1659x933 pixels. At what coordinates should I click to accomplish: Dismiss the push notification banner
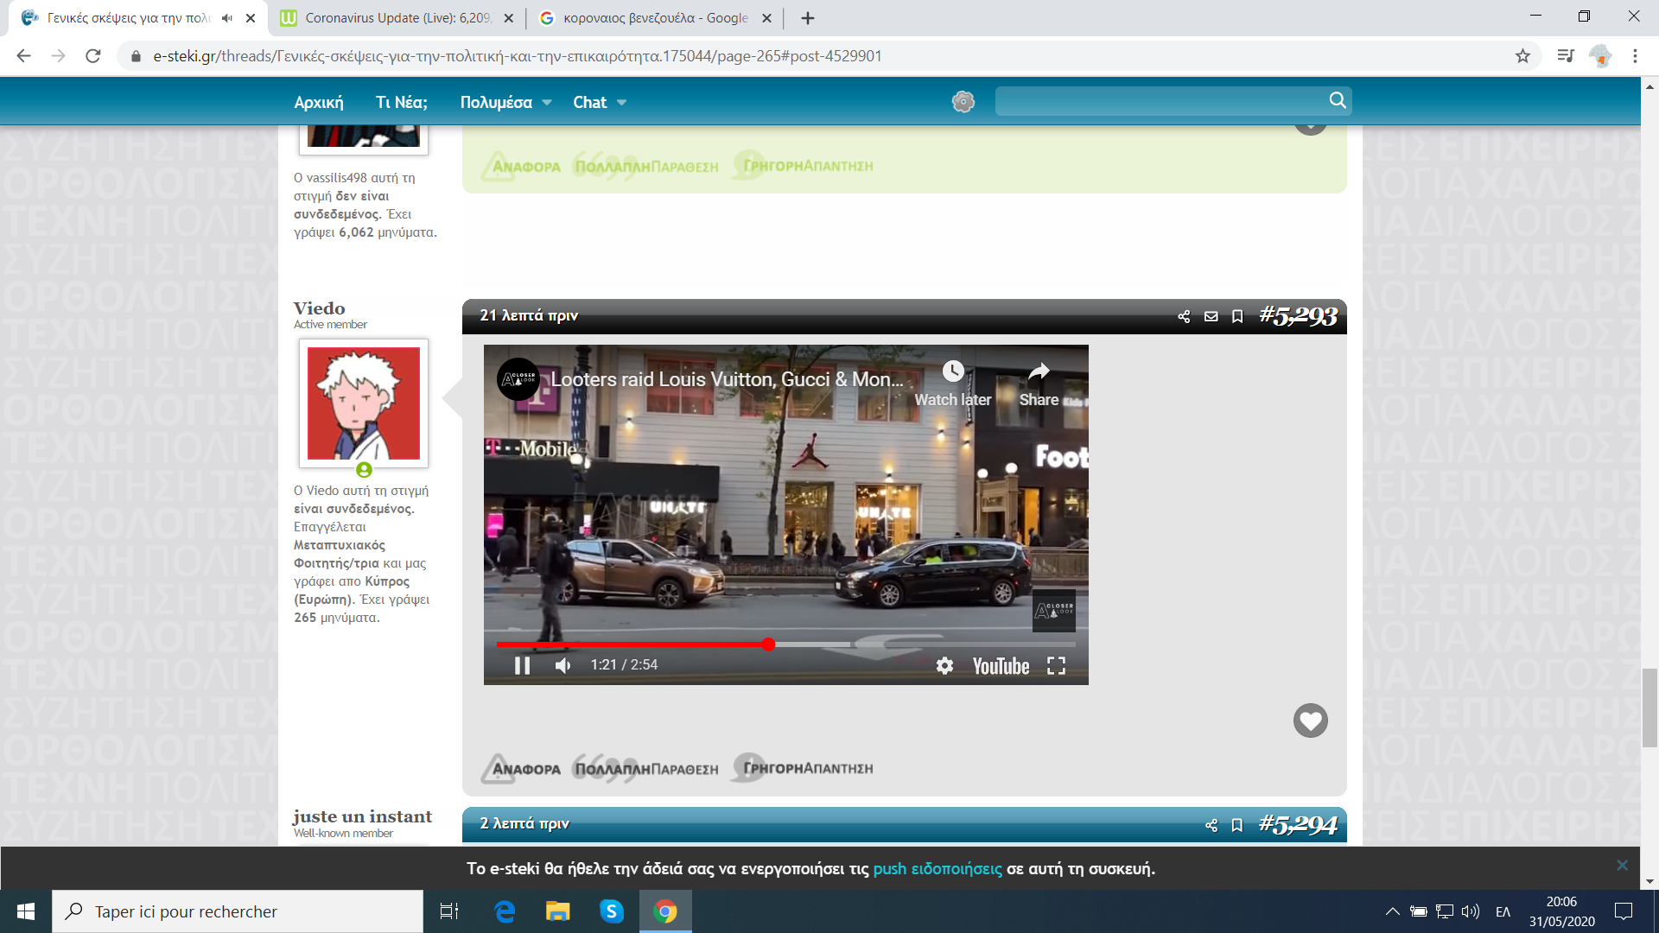(x=1622, y=865)
